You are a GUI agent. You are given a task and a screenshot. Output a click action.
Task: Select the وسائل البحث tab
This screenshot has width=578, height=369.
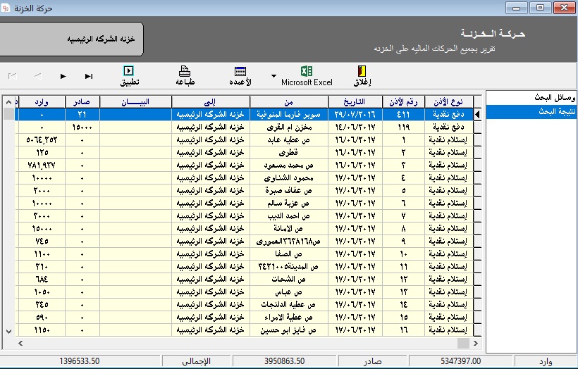[530, 97]
